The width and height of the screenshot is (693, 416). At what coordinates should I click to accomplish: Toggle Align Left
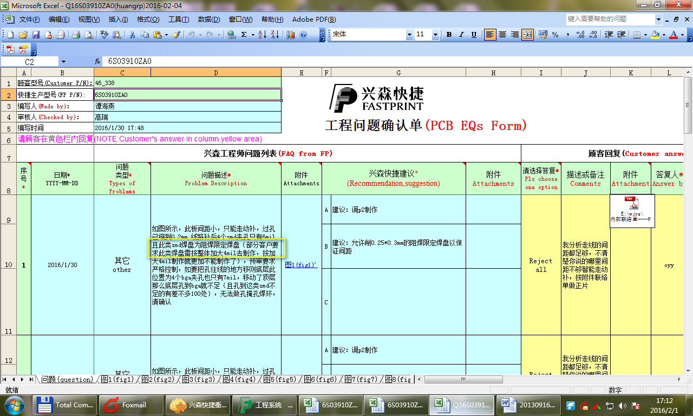(x=490, y=35)
